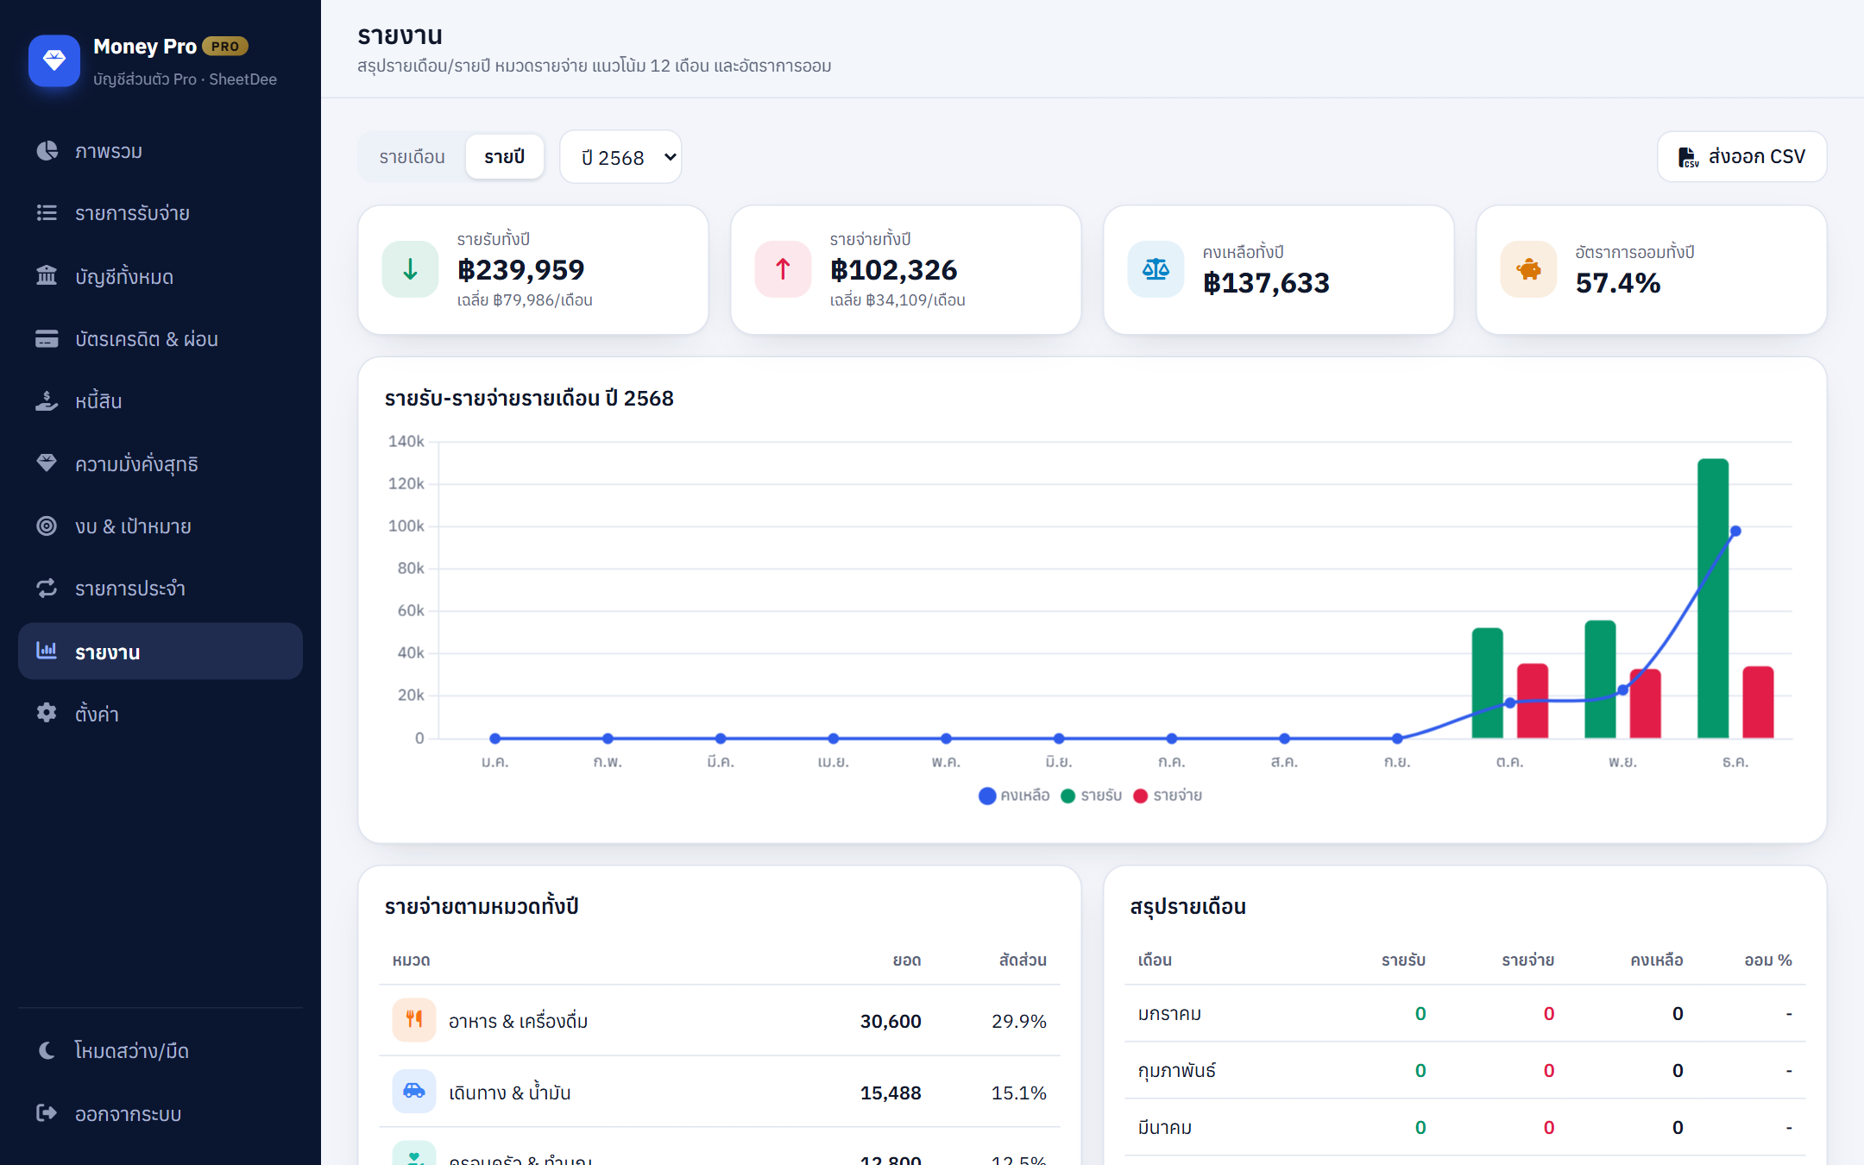Click the logout arrow icon beside ออกจากระบบ
This screenshot has width=1864, height=1165.
click(x=47, y=1113)
